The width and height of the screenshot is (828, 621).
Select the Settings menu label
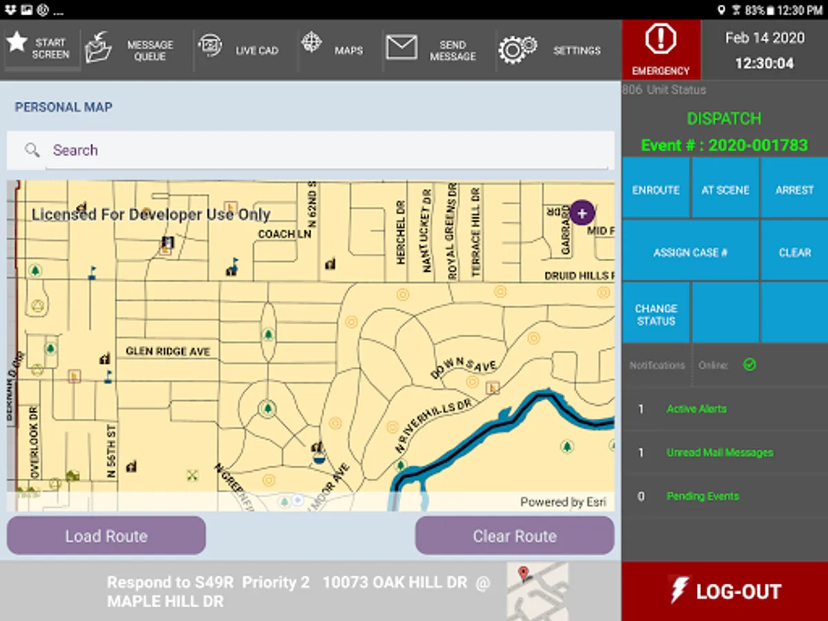[577, 50]
